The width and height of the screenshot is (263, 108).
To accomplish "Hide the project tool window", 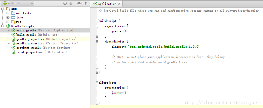I will pos(86,3).
